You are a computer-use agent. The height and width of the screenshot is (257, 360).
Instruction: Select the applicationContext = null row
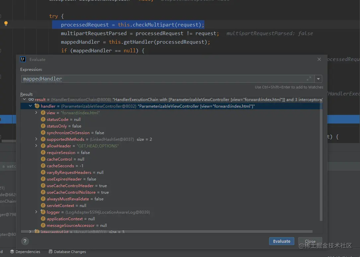170,219
